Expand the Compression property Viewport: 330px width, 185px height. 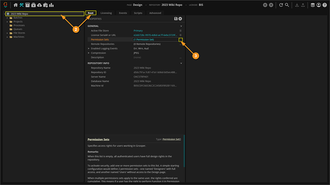tap(88, 53)
